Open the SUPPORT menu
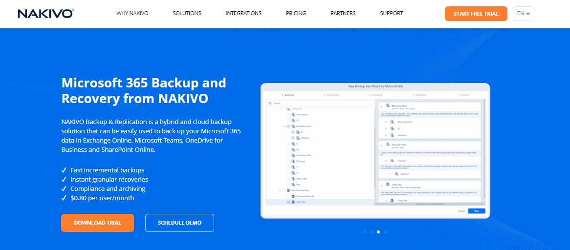Viewport: 570px width, 250px height. [x=392, y=13]
